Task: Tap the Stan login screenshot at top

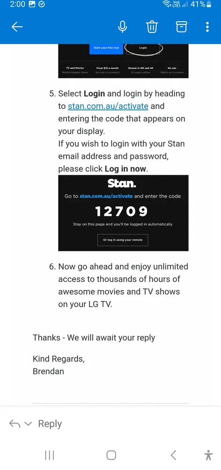Action: 123,61
